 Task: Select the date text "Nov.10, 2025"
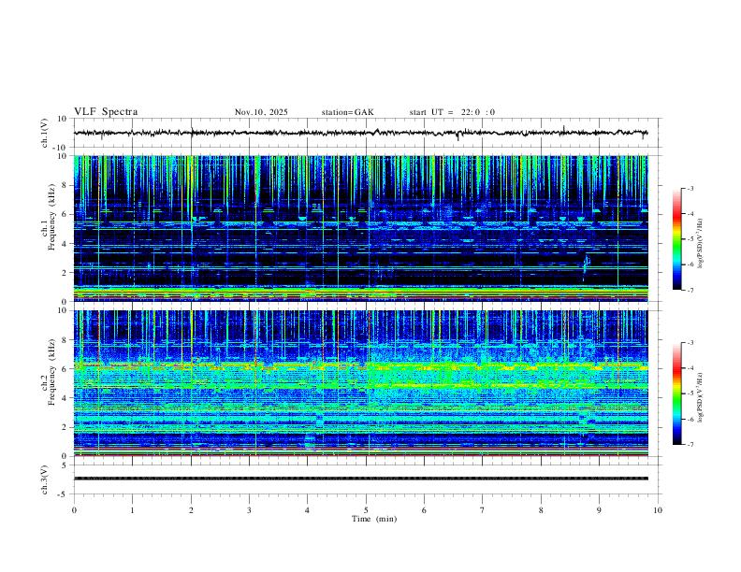[261, 112]
